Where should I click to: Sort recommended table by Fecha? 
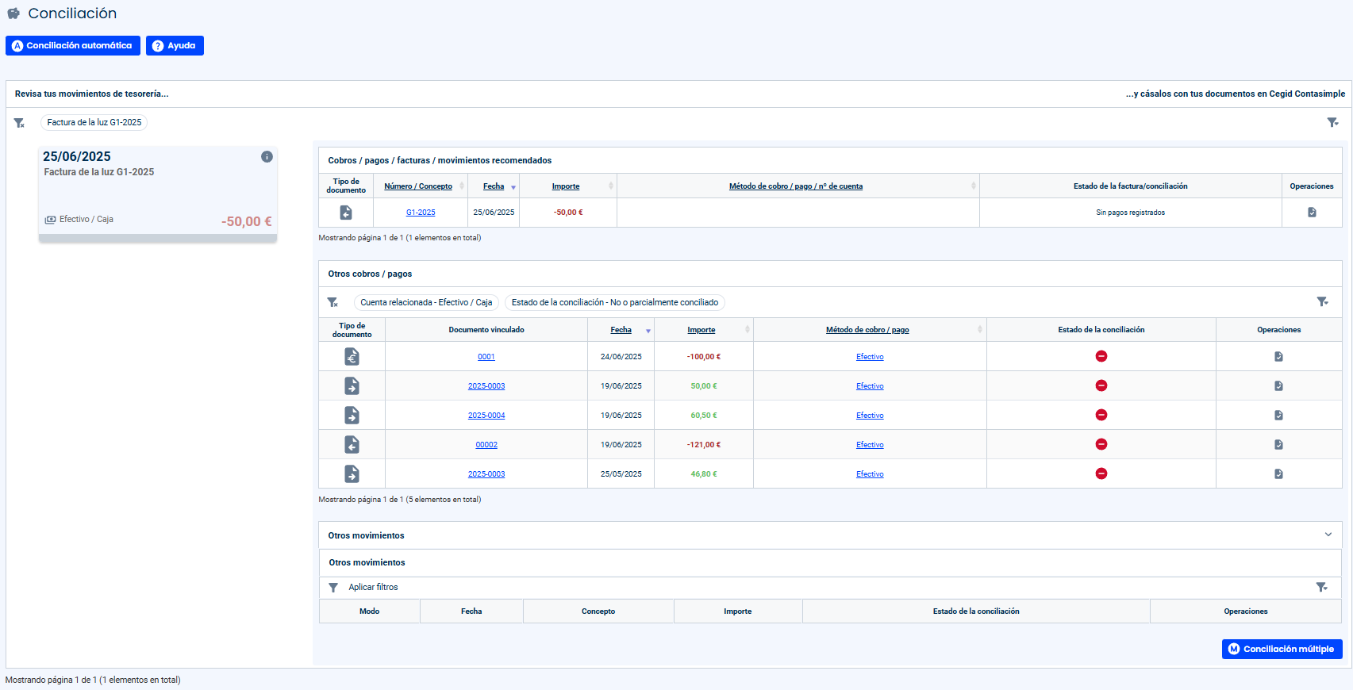(x=494, y=186)
